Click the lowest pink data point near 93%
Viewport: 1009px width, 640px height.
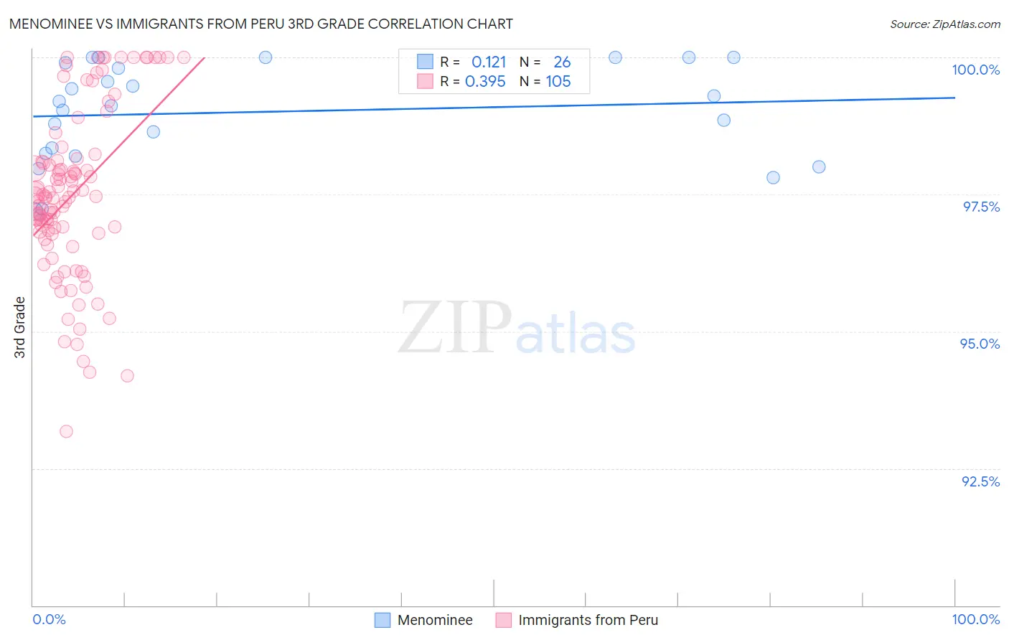tap(66, 431)
